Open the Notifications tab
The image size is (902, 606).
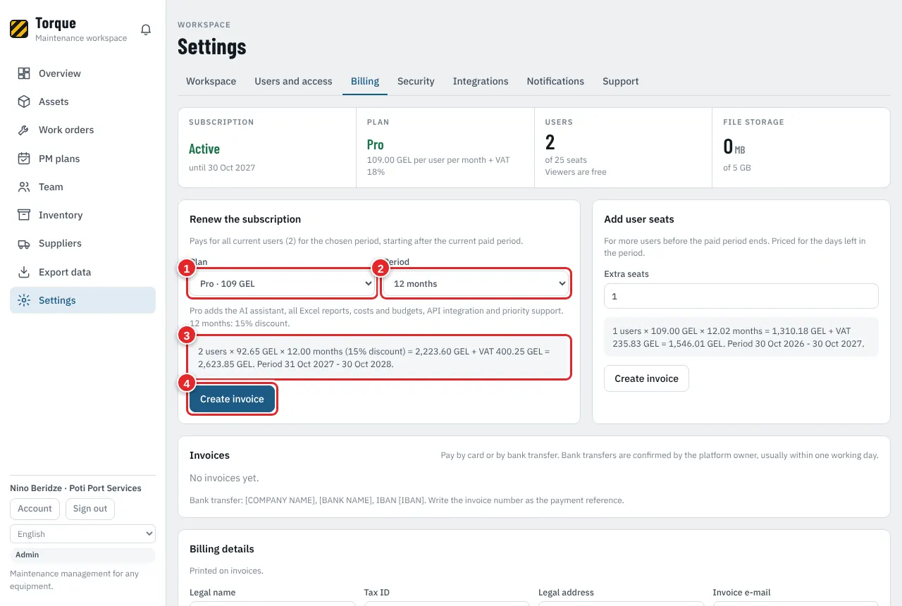(x=555, y=81)
